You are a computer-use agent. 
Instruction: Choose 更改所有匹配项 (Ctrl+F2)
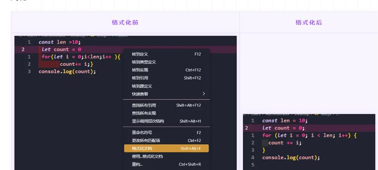pyautogui.click(x=166, y=141)
